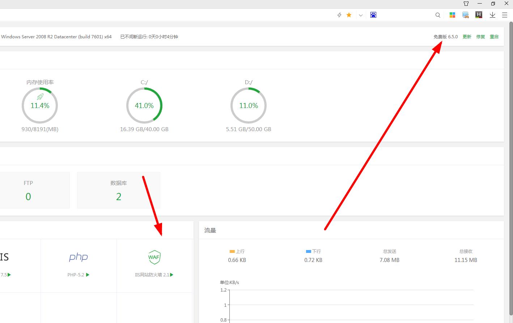Toggle the blue 下行 legend swatch
Image resolution: width=513 pixels, height=323 pixels.
pyautogui.click(x=309, y=251)
